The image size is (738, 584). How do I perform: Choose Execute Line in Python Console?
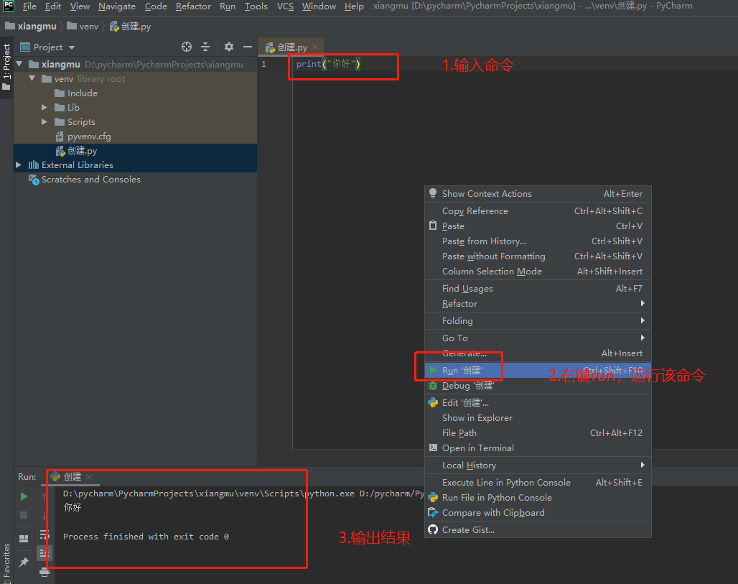[538, 482]
